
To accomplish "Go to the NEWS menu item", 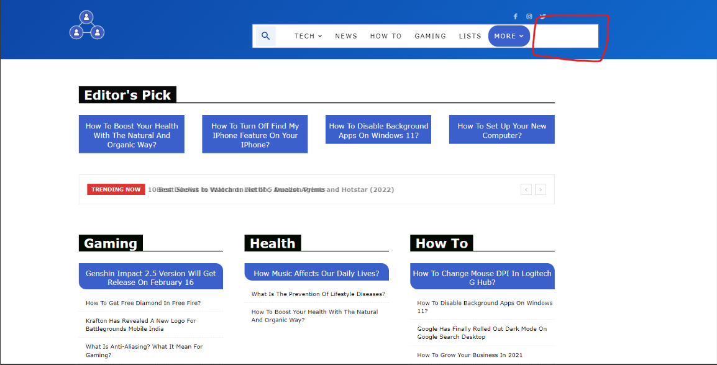I will tap(346, 36).
